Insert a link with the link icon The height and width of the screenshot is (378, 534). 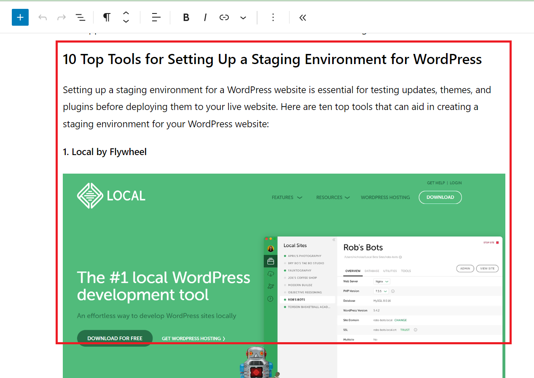tap(224, 17)
